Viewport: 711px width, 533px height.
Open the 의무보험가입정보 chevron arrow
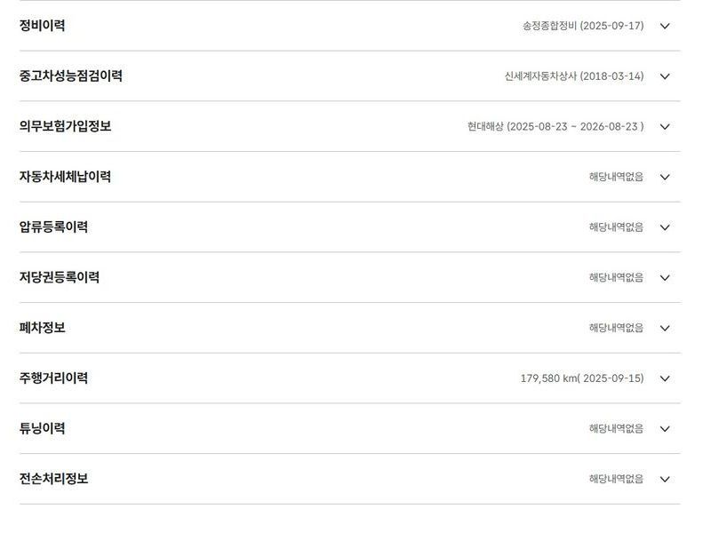coord(665,126)
